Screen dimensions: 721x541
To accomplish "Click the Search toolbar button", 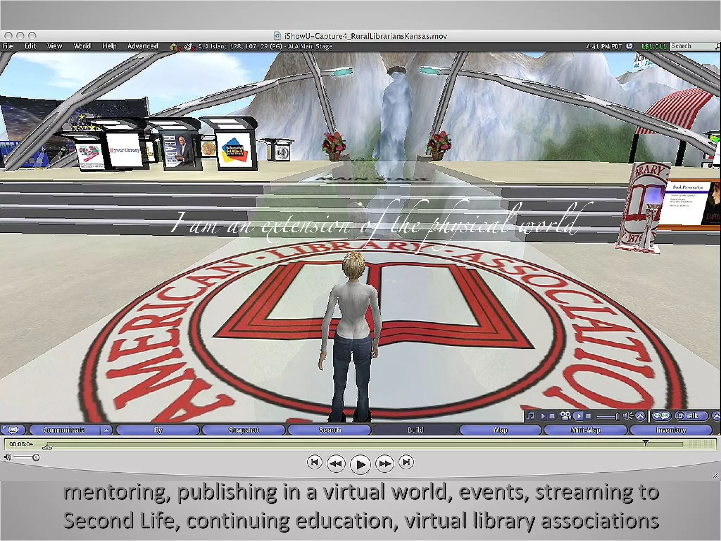I will [x=330, y=430].
